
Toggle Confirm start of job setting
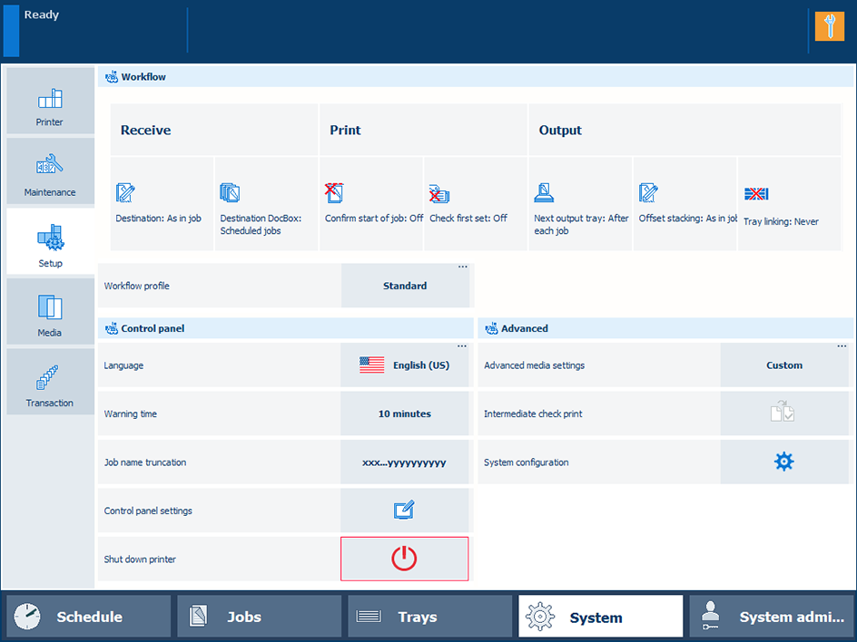370,204
